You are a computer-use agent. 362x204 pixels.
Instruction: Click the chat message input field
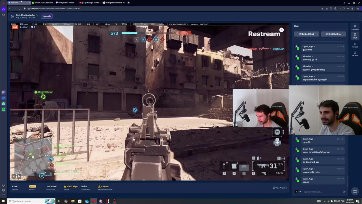tap(322, 192)
